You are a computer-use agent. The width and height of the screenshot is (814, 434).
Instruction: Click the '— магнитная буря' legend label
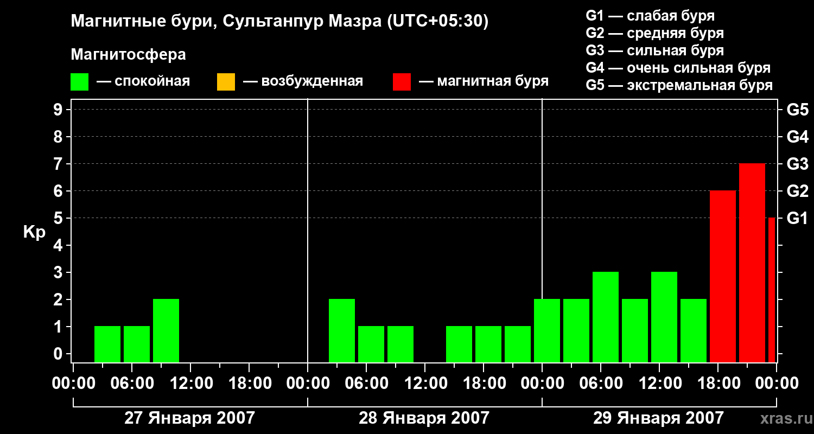pyautogui.click(x=484, y=82)
